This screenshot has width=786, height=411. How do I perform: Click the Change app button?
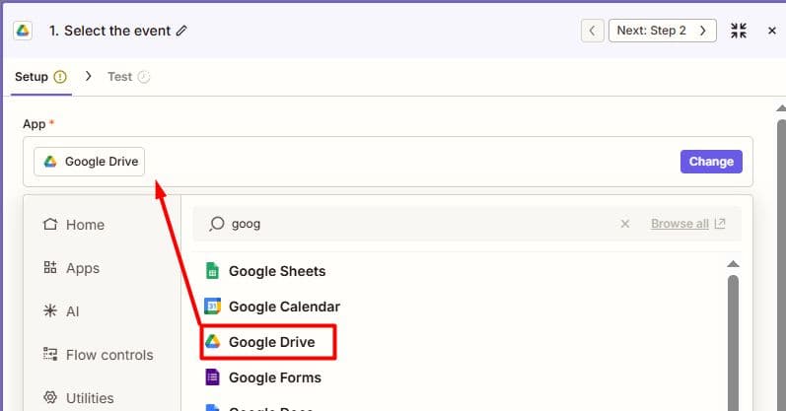(711, 162)
